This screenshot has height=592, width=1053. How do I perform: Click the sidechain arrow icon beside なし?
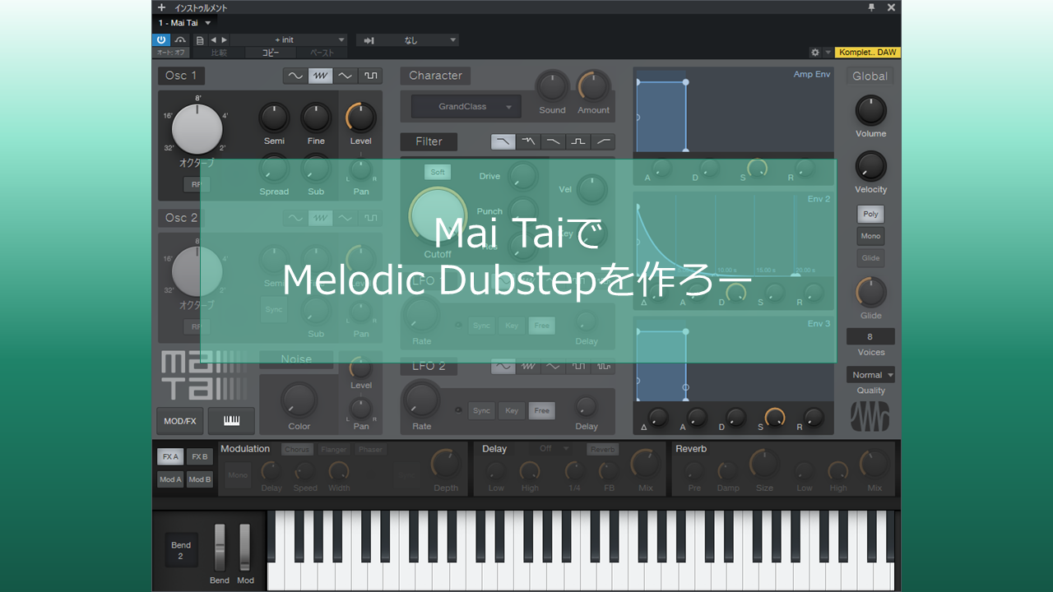click(369, 39)
